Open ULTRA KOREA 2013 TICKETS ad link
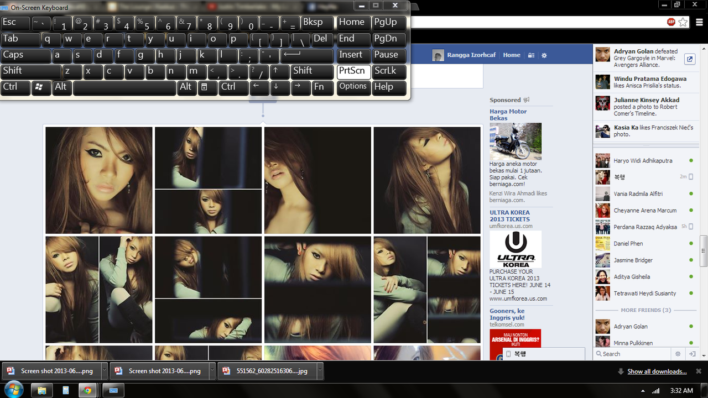708x398 pixels. tap(509, 216)
